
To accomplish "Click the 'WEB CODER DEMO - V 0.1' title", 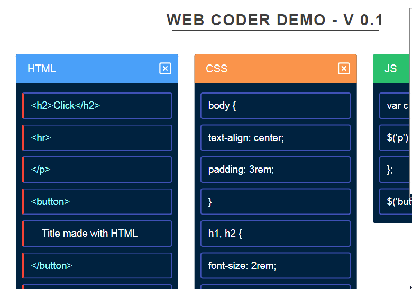I will pyautogui.click(x=275, y=20).
